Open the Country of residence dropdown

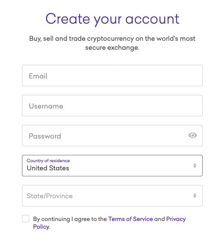click(x=112, y=166)
